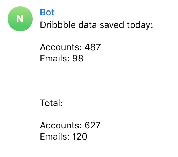The height and width of the screenshot is (157, 178).
Task: Click the number 627
Action: (92, 125)
